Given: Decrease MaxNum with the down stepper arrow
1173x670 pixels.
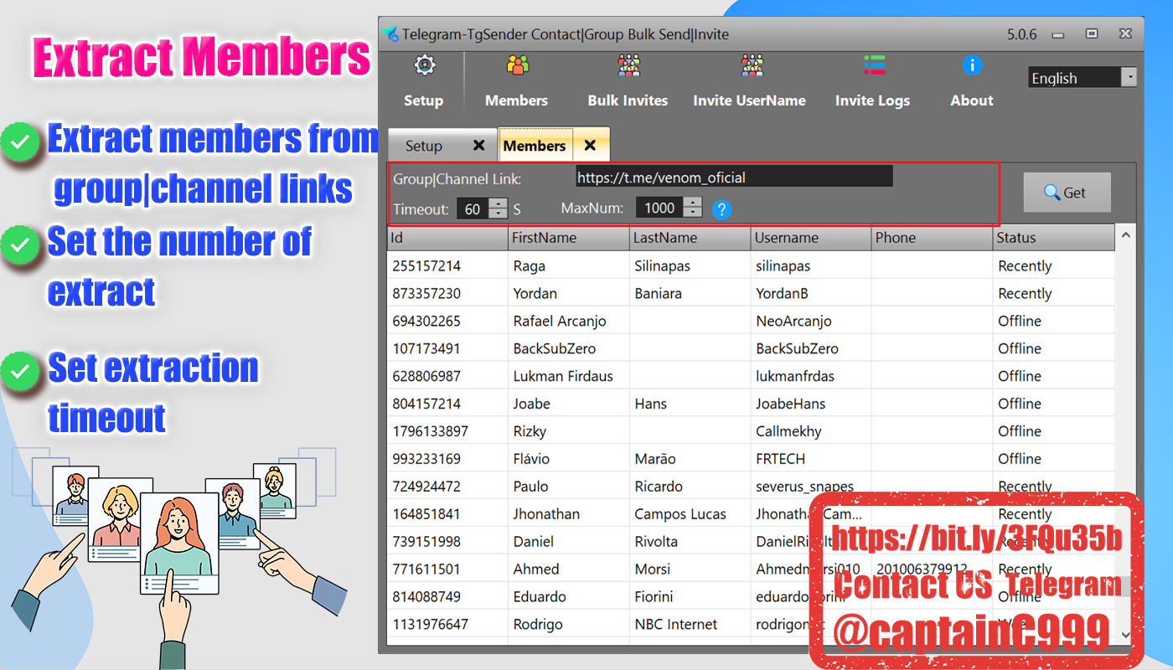Looking at the screenshot, I should point(693,214).
